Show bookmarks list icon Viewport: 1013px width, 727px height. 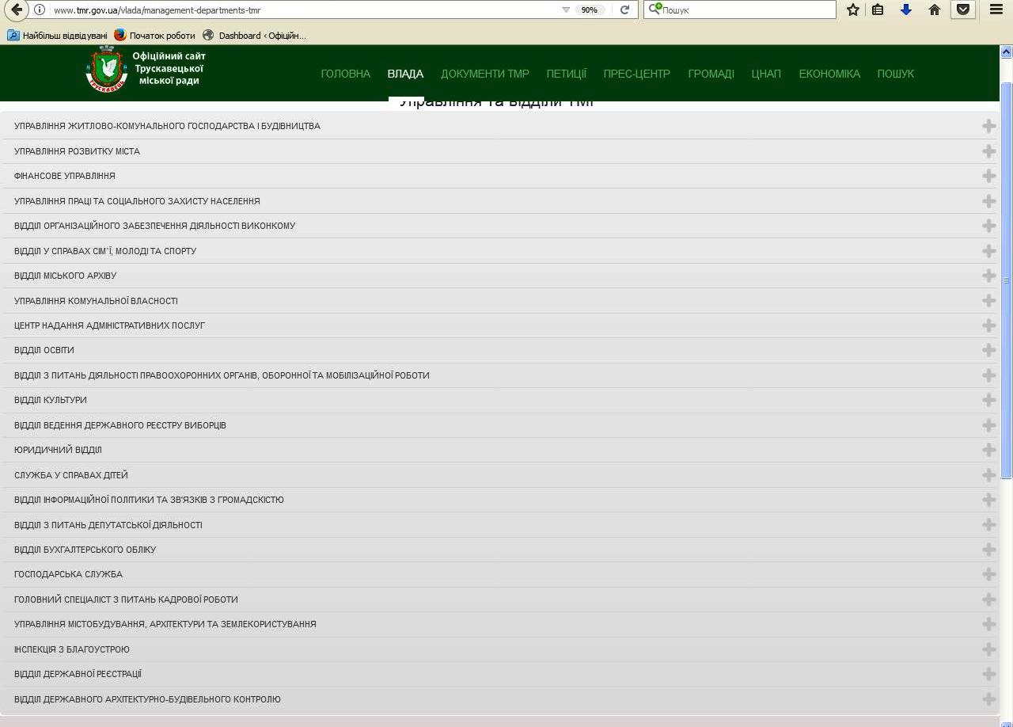pyautogui.click(x=878, y=10)
